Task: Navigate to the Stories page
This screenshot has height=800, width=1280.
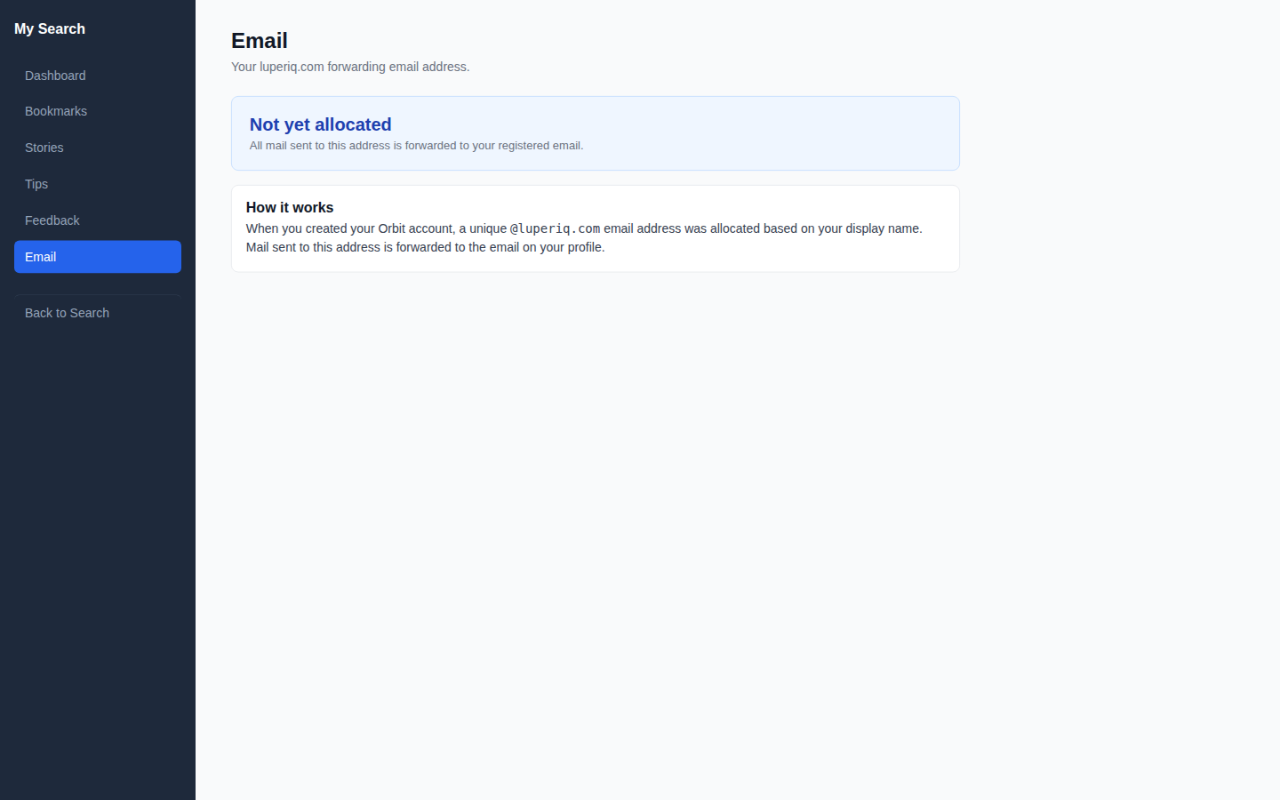Action: [x=44, y=148]
